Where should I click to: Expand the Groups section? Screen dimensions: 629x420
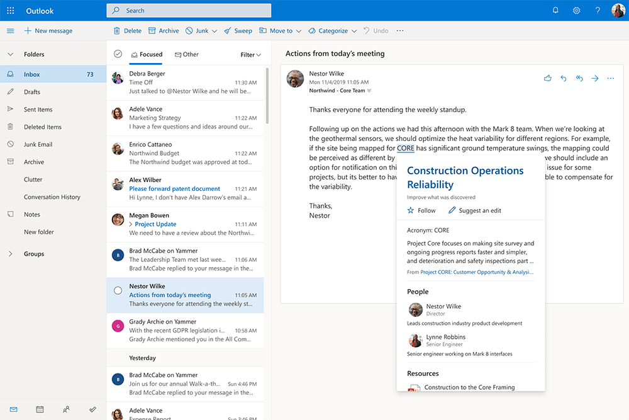coord(11,254)
